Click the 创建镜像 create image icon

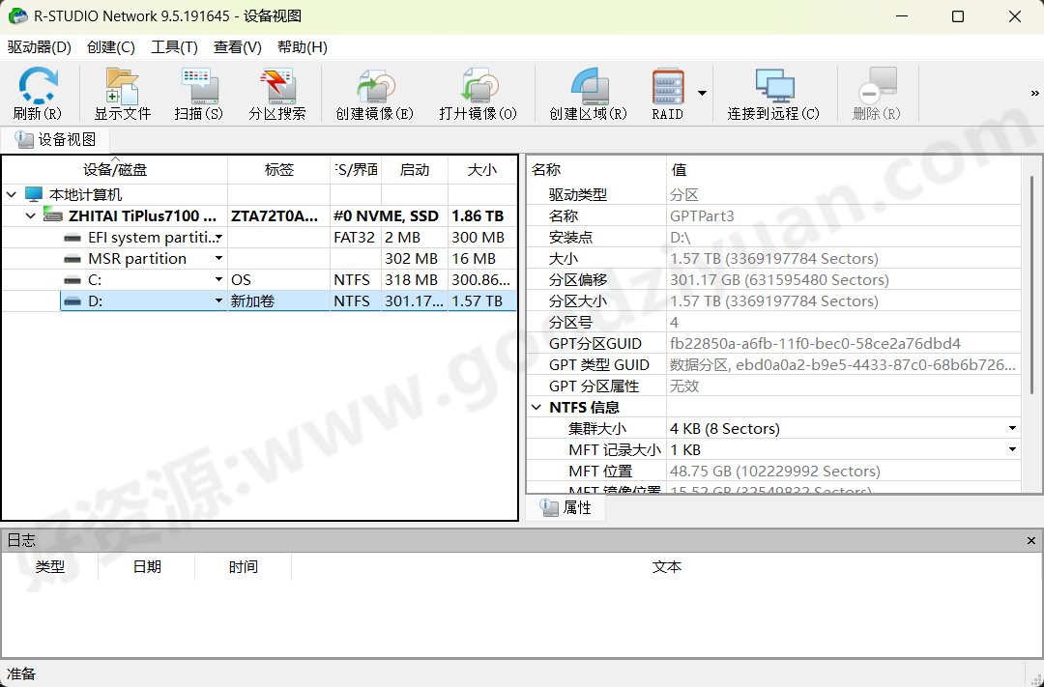point(373,92)
